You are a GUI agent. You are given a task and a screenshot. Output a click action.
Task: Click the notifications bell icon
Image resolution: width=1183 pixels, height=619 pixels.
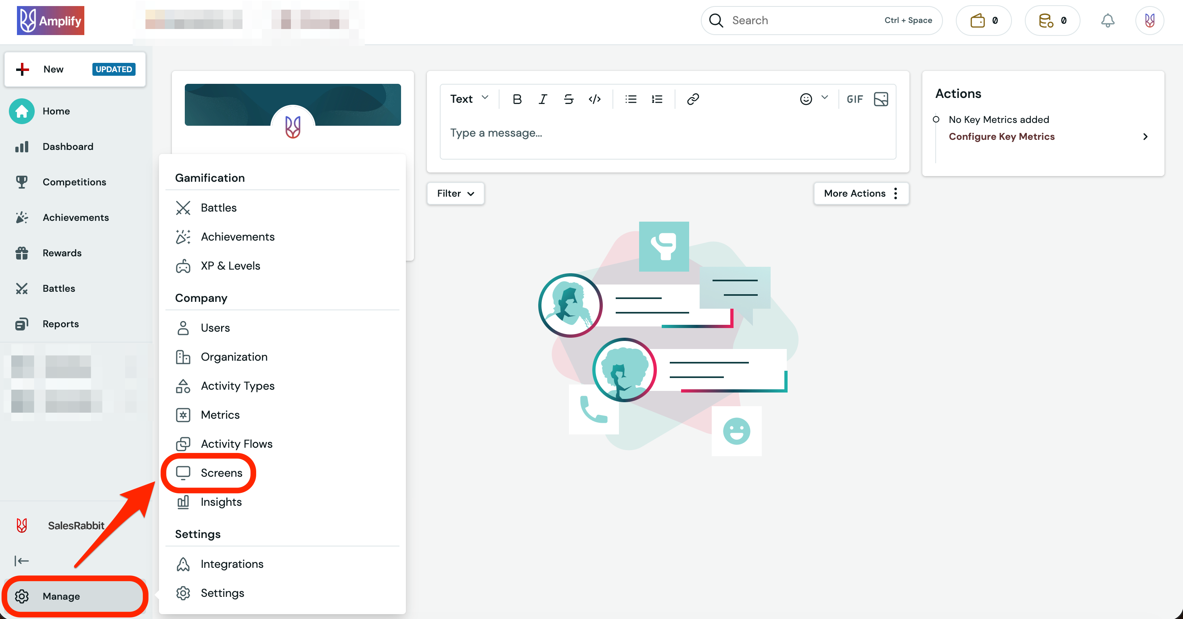1108,21
